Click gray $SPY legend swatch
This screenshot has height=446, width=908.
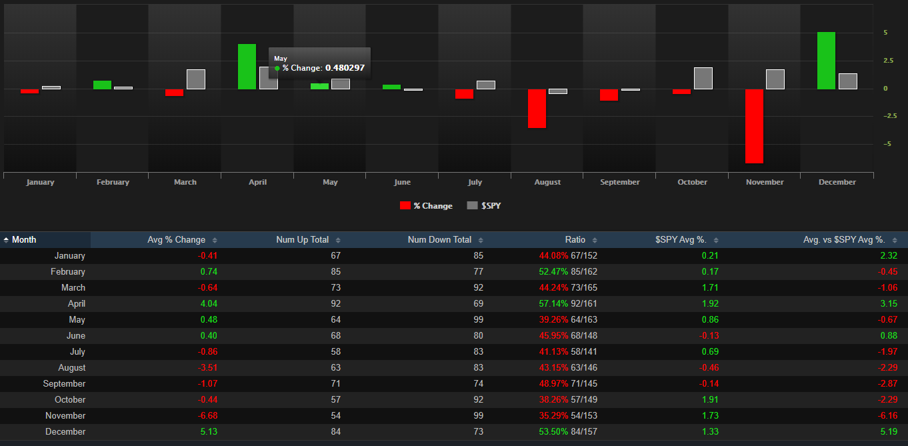point(473,206)
